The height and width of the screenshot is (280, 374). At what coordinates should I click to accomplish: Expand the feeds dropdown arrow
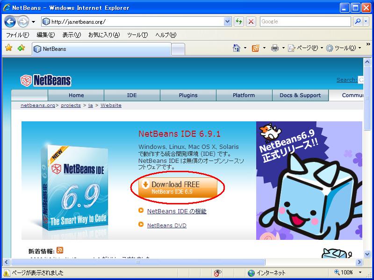pos(264,48)
